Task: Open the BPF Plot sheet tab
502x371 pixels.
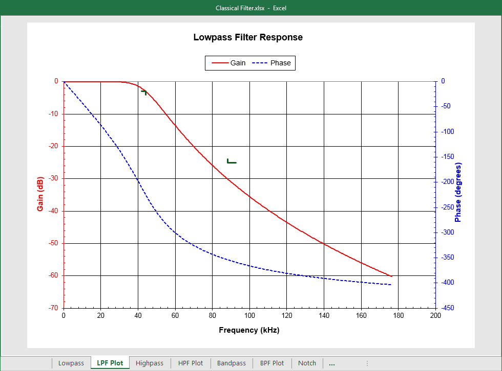Action: 271,363
